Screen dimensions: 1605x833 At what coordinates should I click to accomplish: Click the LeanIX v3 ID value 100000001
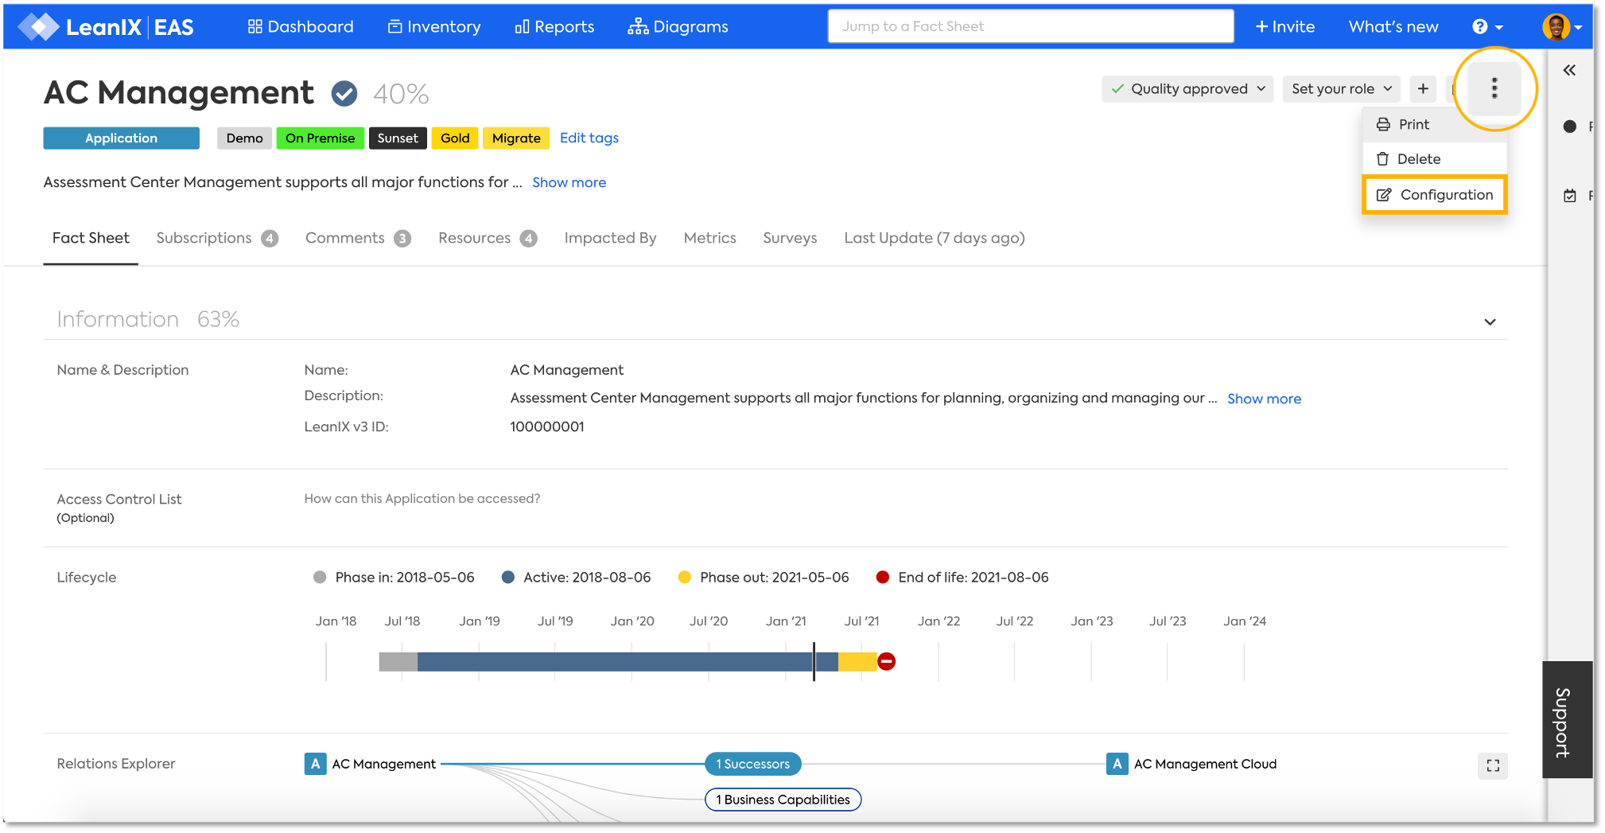coord(547,427)
